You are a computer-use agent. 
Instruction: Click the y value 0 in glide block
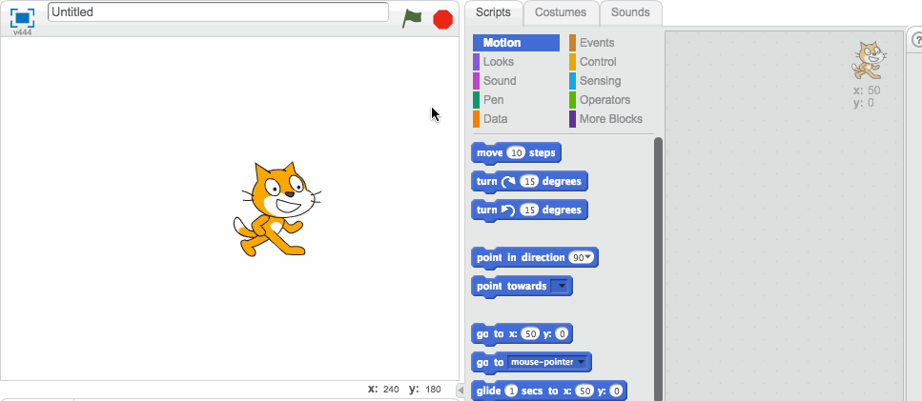coord(616,391)
